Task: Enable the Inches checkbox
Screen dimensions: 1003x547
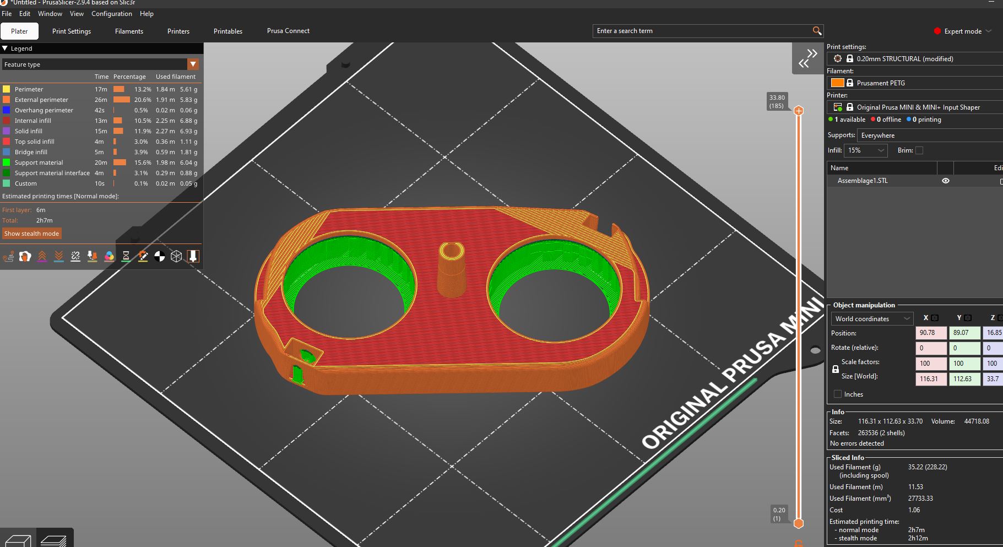Action: 838,394
